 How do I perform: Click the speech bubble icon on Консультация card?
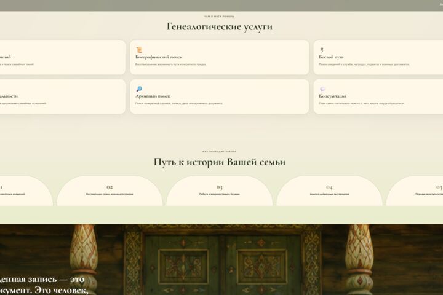(x=322, y=89)
